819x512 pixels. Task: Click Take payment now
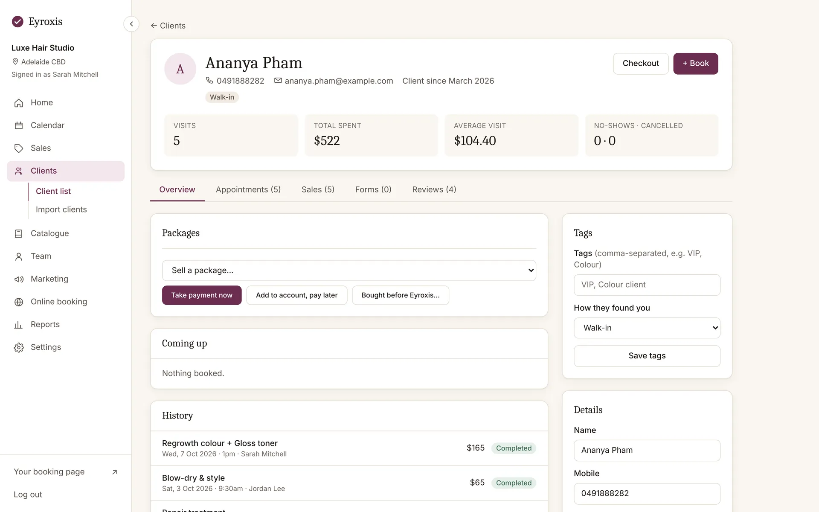(x=202, y=295)
